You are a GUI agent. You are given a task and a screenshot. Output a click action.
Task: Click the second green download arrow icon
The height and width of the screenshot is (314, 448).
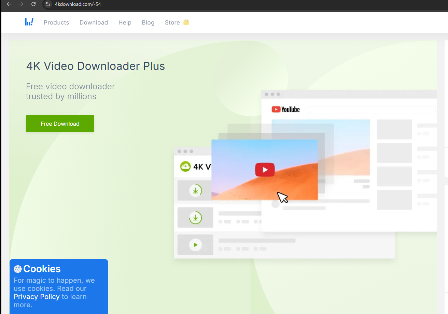[x=196, y=218]
